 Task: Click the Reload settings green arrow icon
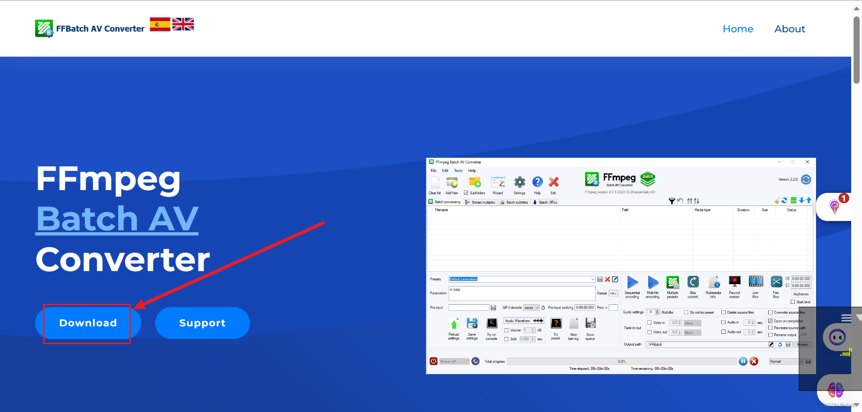point(454,324)
